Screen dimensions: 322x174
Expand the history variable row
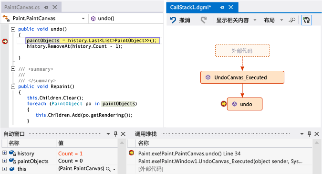[x=4, y=153]
